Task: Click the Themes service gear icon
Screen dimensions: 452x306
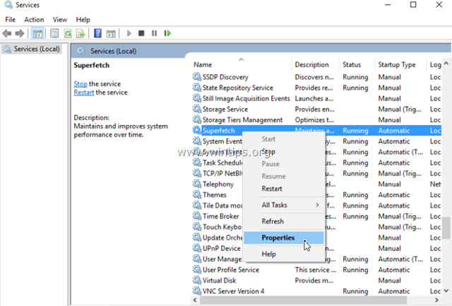Action: pyautogui.click(x=197, y=194)
